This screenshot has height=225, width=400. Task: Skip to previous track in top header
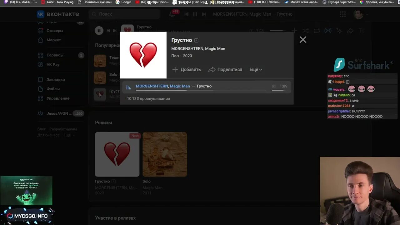click(186, 14)
